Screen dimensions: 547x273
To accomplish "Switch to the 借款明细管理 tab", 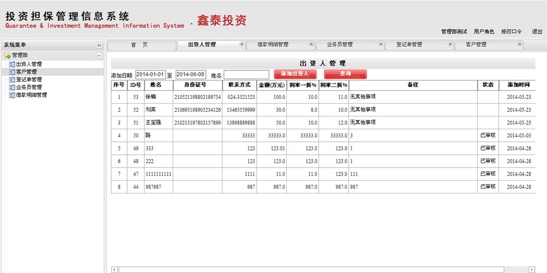I will click(x=273, y=45).
